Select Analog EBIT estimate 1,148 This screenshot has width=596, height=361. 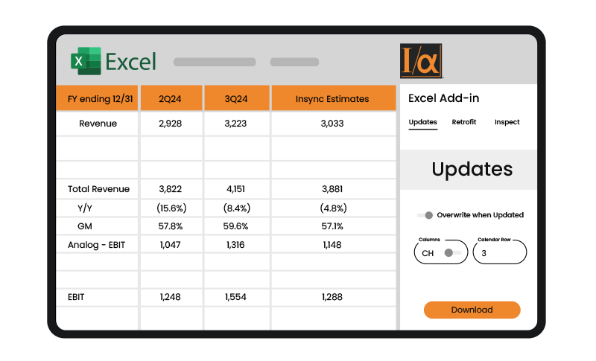coord(332,245)
